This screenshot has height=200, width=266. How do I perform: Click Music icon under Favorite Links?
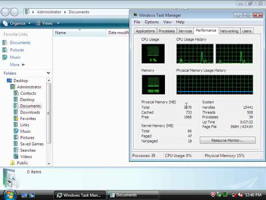pyautogui.click(x=5, y=57)
